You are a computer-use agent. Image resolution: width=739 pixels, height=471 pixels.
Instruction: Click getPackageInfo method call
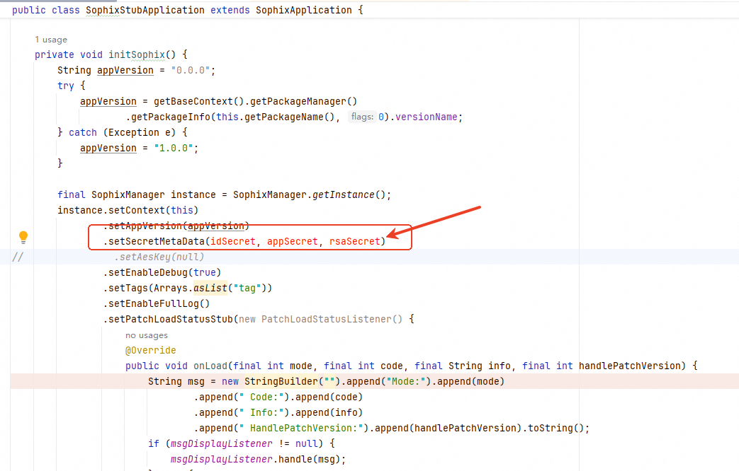170,117
